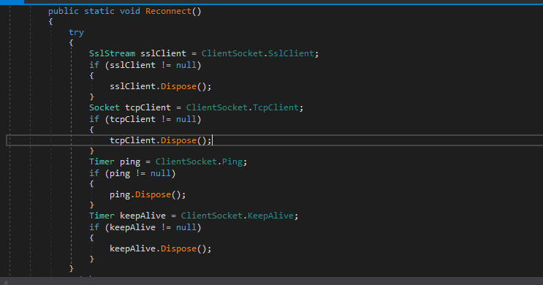Click the 'try' keyword
This screenshot has width=543, height=285.
pyautogui.click(x=76, y=33)
